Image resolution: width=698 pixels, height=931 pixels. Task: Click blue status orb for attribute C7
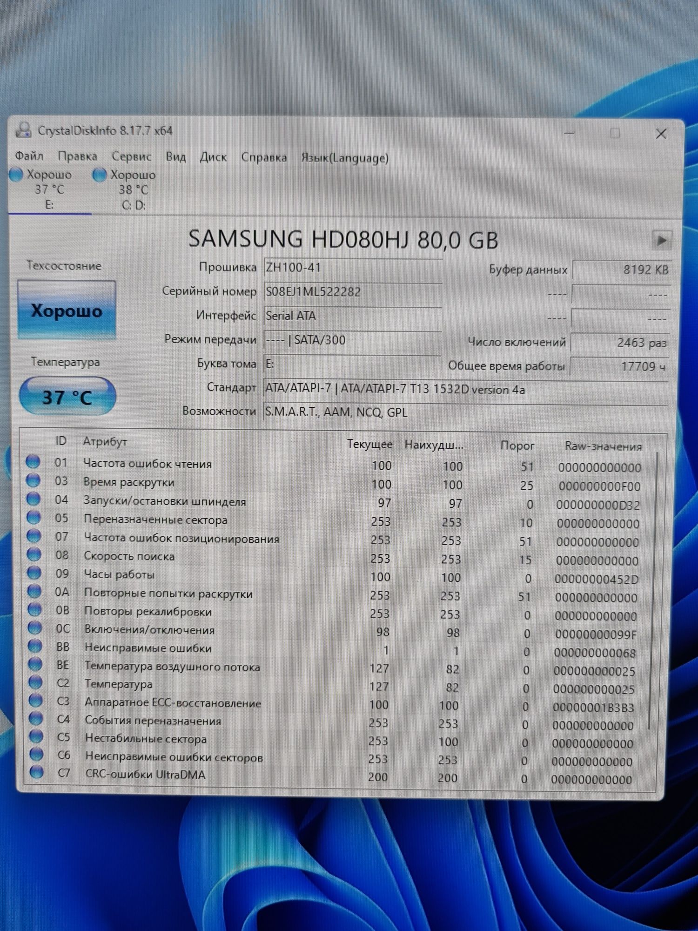pos(37,772)
